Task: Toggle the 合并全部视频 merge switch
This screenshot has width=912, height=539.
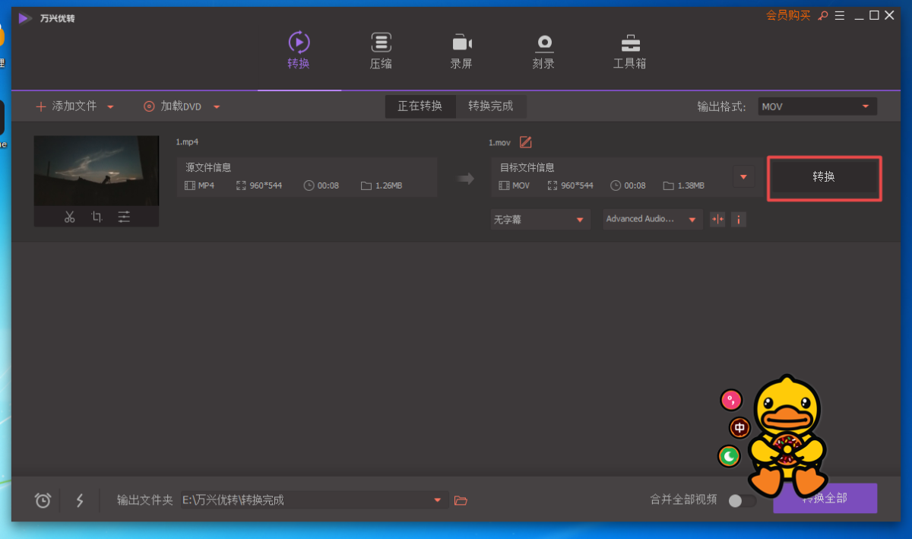Action: pos(742,500)
